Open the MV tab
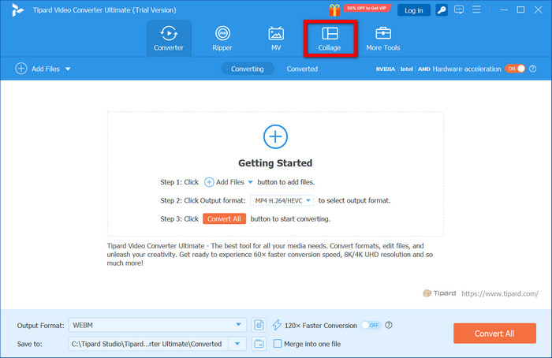 click(276, 39)
